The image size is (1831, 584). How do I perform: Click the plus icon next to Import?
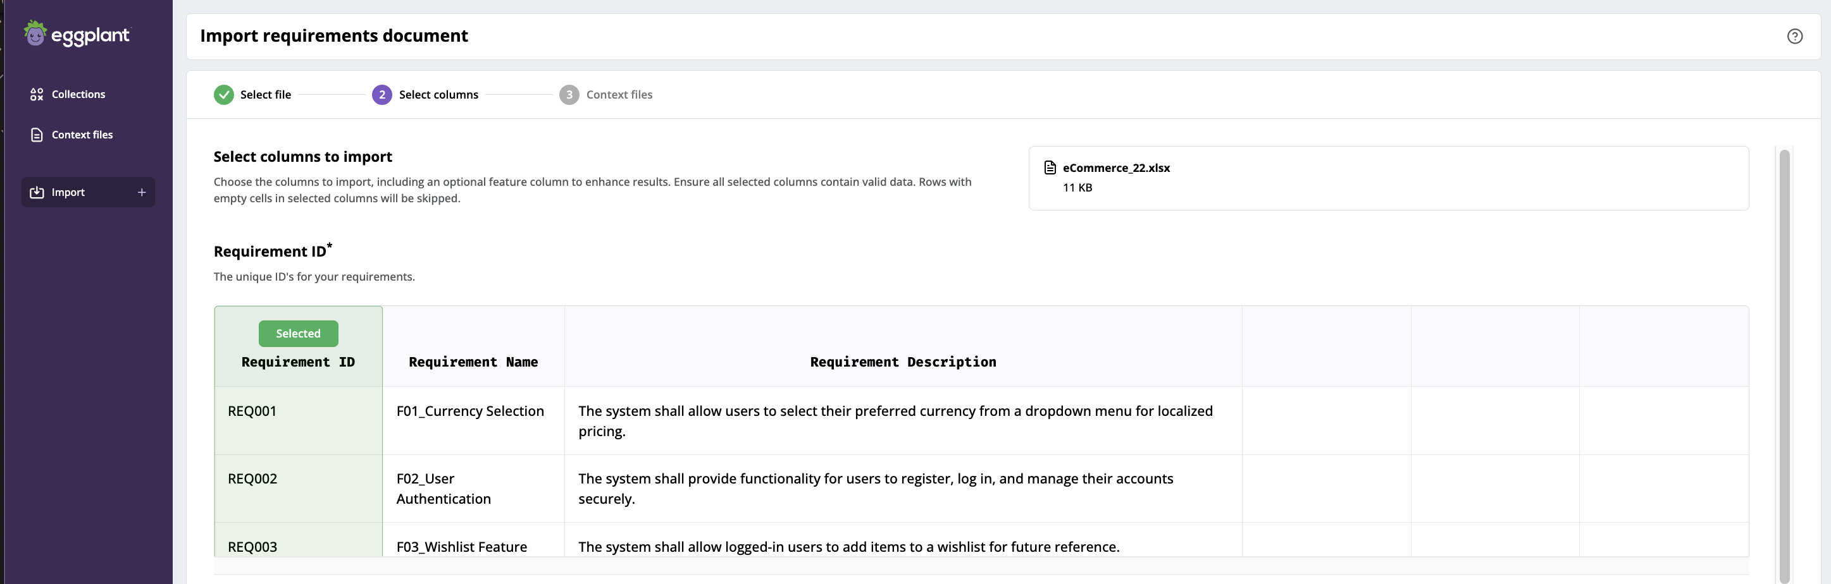coord(142,193)
